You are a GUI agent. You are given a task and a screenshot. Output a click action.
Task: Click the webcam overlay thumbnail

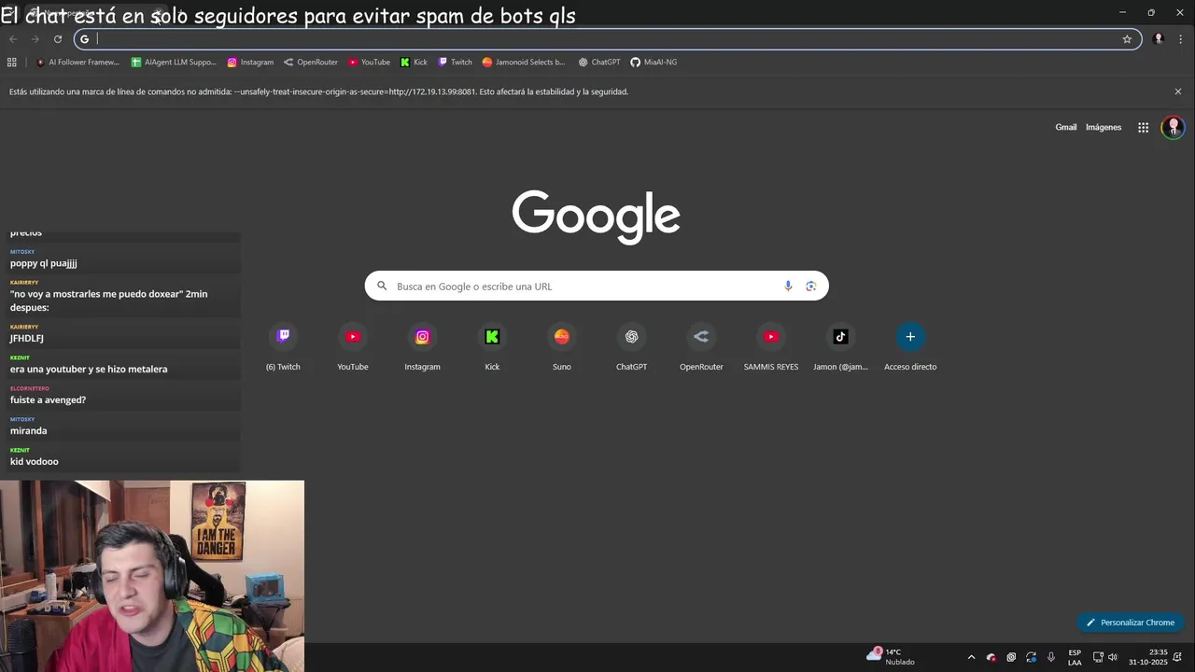(x=152, y=576)
